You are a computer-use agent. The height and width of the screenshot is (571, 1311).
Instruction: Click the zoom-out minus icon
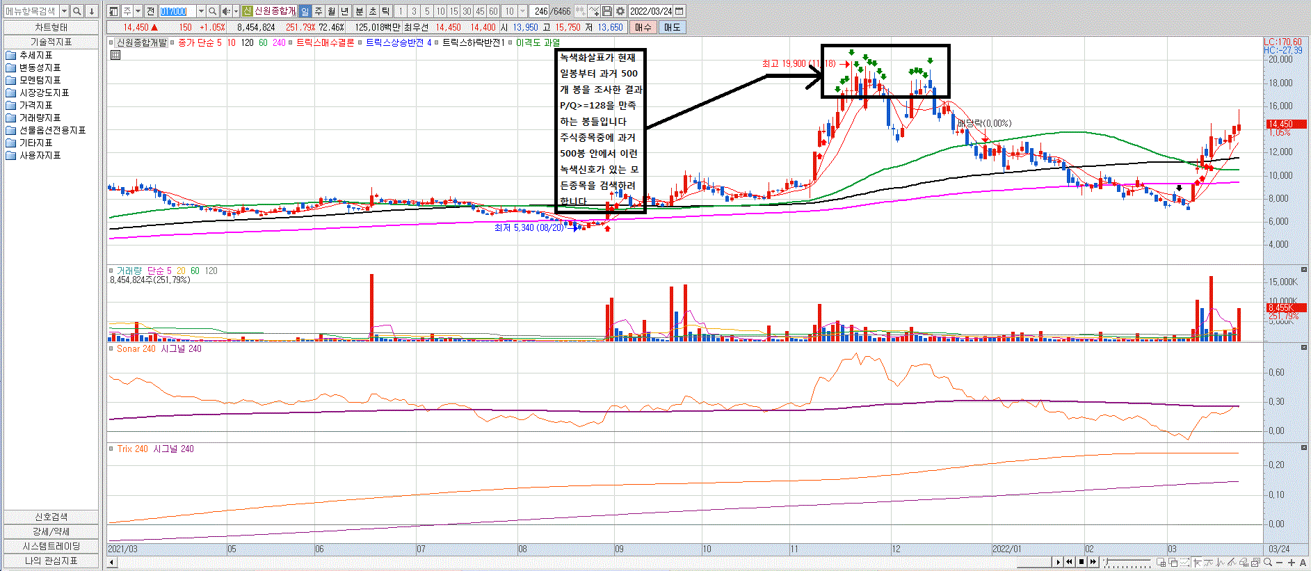pos(1280,563)
